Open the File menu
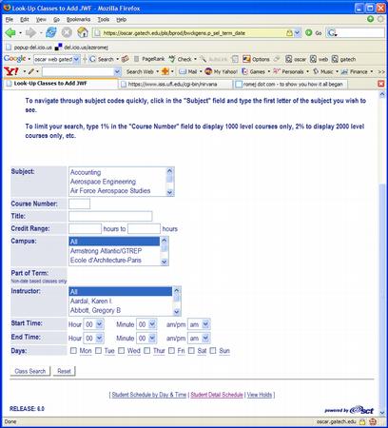The image size is (388, 428). pyautogui.click(x=10, y=20)
